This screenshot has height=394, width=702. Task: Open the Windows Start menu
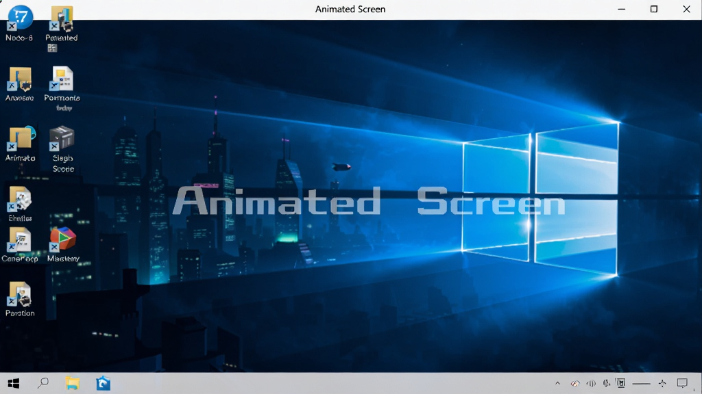[x=14, y=383]
